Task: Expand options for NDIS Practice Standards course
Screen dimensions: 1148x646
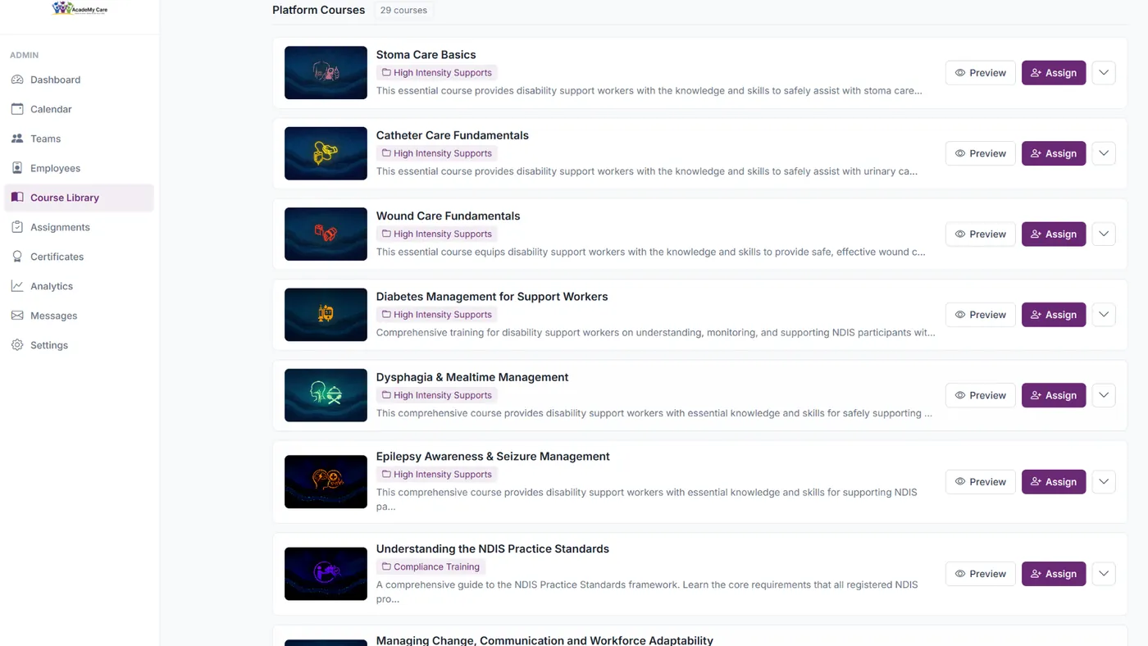Action: click(1104, 574)
